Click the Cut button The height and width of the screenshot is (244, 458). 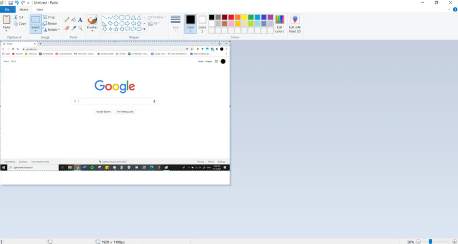pyautogui.click(x=19, y=17)
